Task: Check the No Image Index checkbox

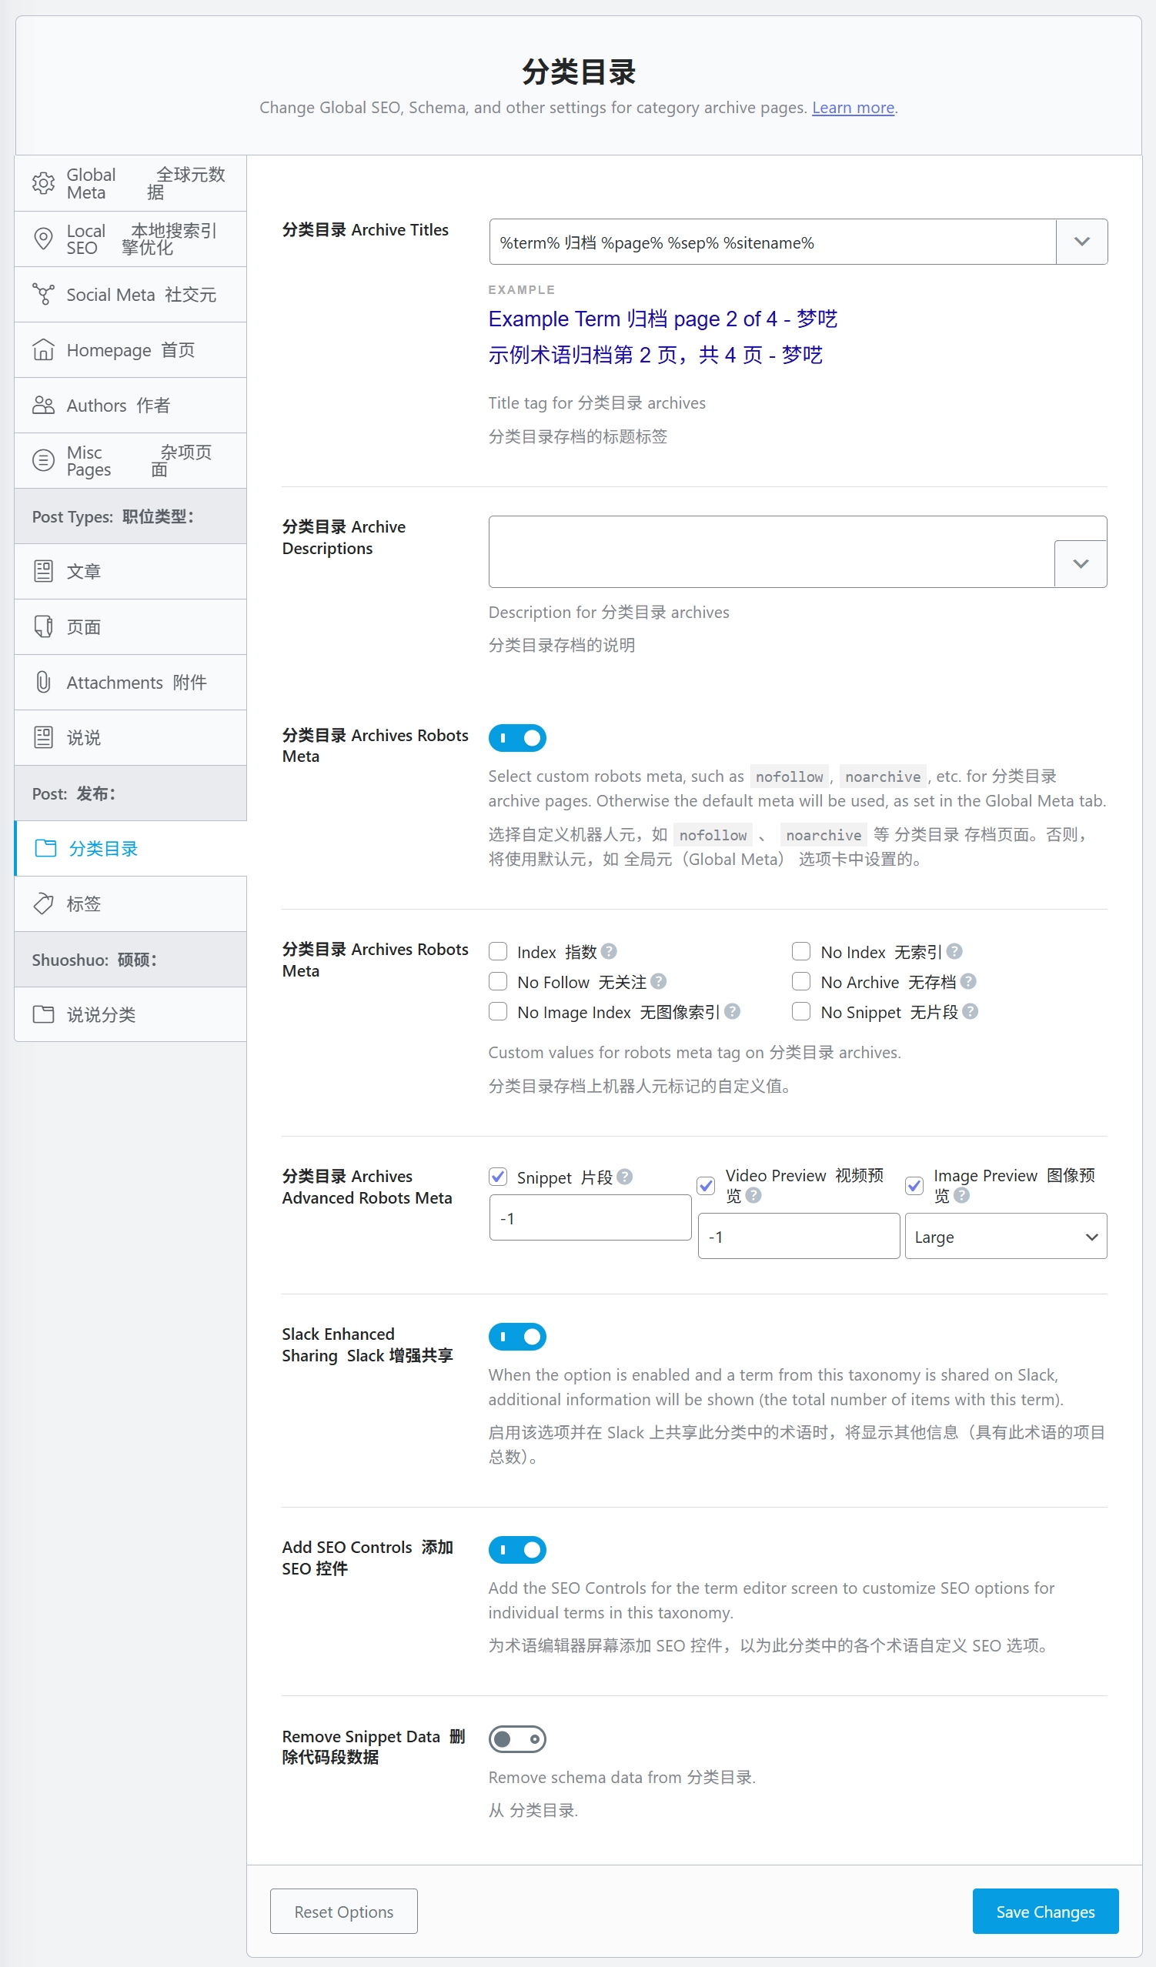Action: click(498, 1012)
